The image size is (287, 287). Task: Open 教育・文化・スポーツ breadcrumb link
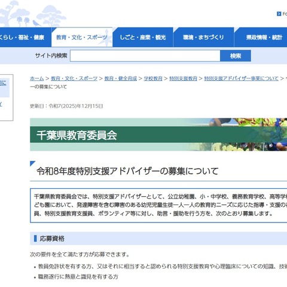(74, 78)
